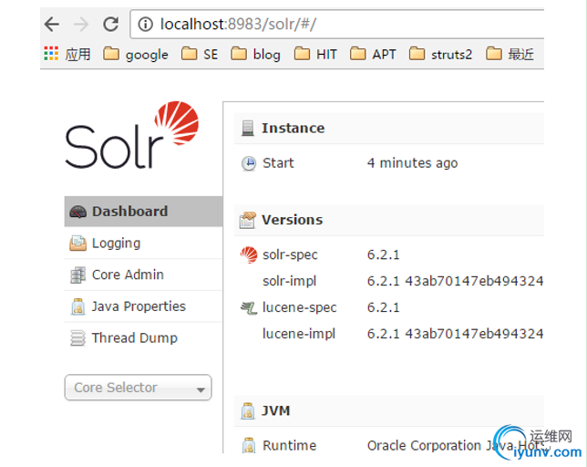Click the JVM section heading
Image resolution: width=587 pixels, height=467 pixels.
[x=276, y=410]
